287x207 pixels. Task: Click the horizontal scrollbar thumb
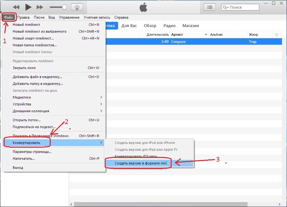click(160, 204)
